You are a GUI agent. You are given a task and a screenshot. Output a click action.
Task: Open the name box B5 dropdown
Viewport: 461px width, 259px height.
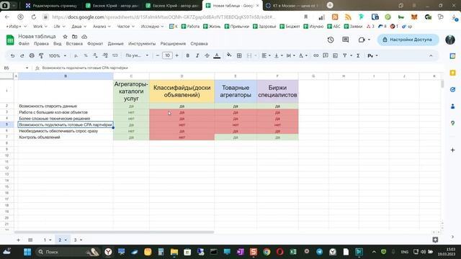[27, 68]
